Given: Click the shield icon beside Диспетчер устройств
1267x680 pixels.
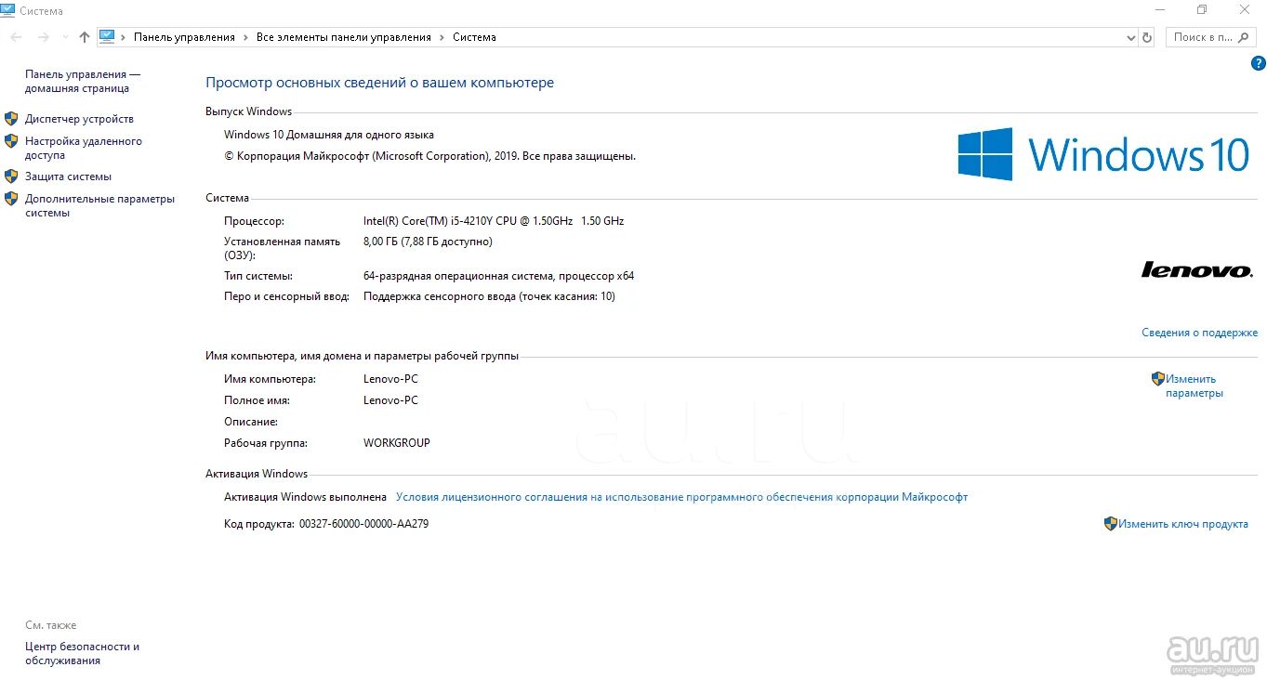Looking at the screenshot, I should point(11,119).
